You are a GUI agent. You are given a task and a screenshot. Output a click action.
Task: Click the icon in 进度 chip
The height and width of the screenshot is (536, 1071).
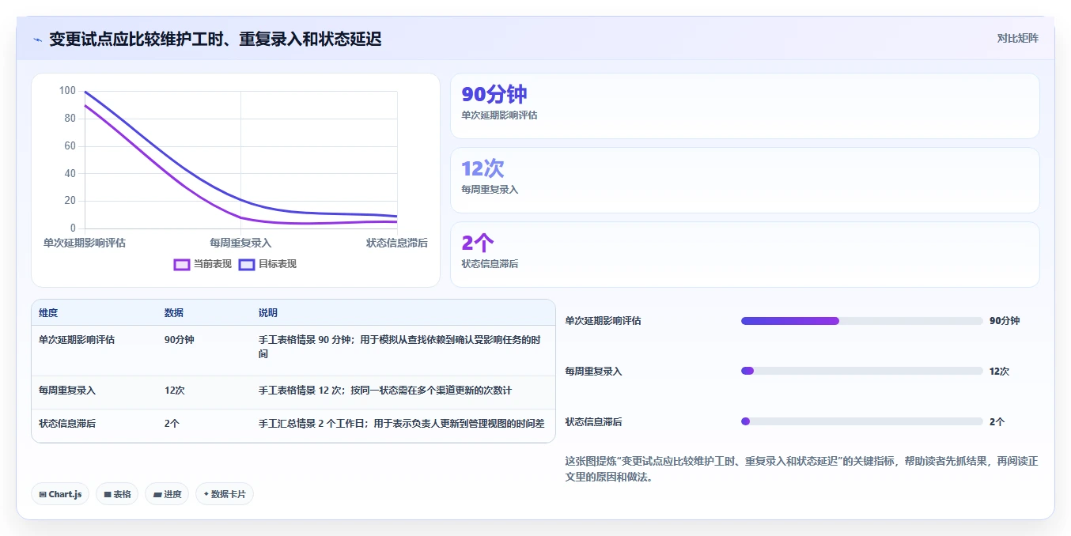click(157, 494)
